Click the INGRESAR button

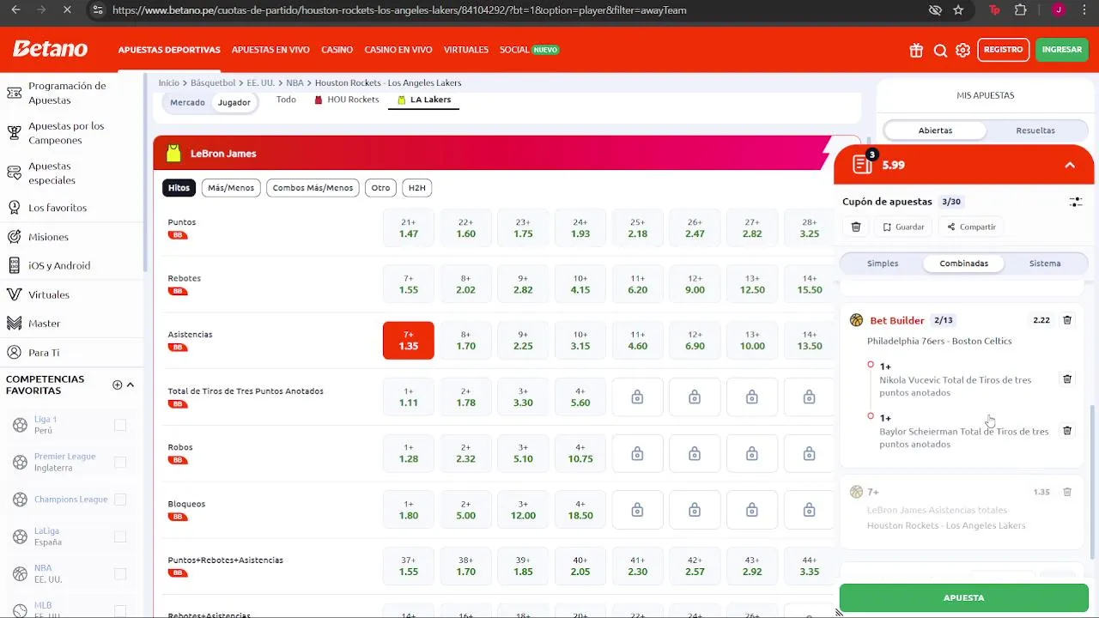click(1062, 50)
